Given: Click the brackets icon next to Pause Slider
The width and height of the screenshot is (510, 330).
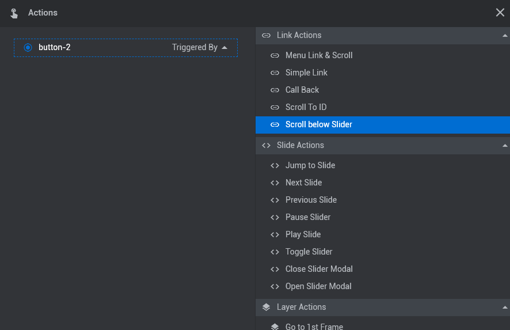Looking at the screenshot, I should (x=275, y=217).
